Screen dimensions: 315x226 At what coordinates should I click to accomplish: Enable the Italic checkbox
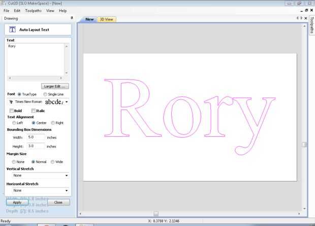[x=34, y=111]
